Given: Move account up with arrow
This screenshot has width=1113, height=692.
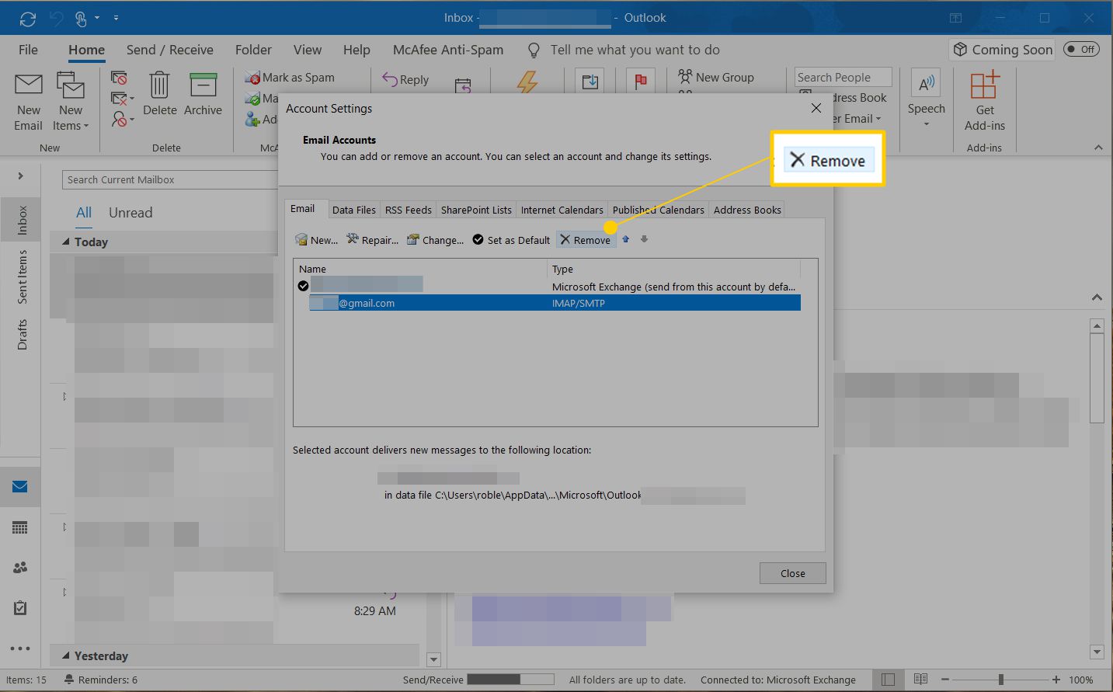Looking at the screenshot, I should [x=626, y=239].
